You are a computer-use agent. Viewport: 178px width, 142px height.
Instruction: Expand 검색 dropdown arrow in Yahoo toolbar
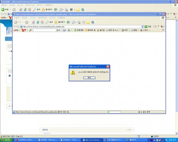pyautogui.click(x=61, y=30)
